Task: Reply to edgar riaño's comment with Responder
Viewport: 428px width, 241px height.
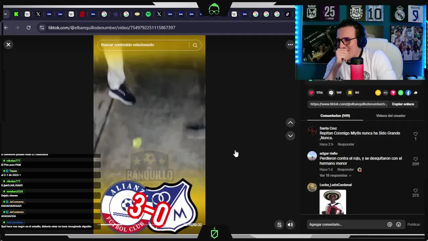Action: coord(345,170)
